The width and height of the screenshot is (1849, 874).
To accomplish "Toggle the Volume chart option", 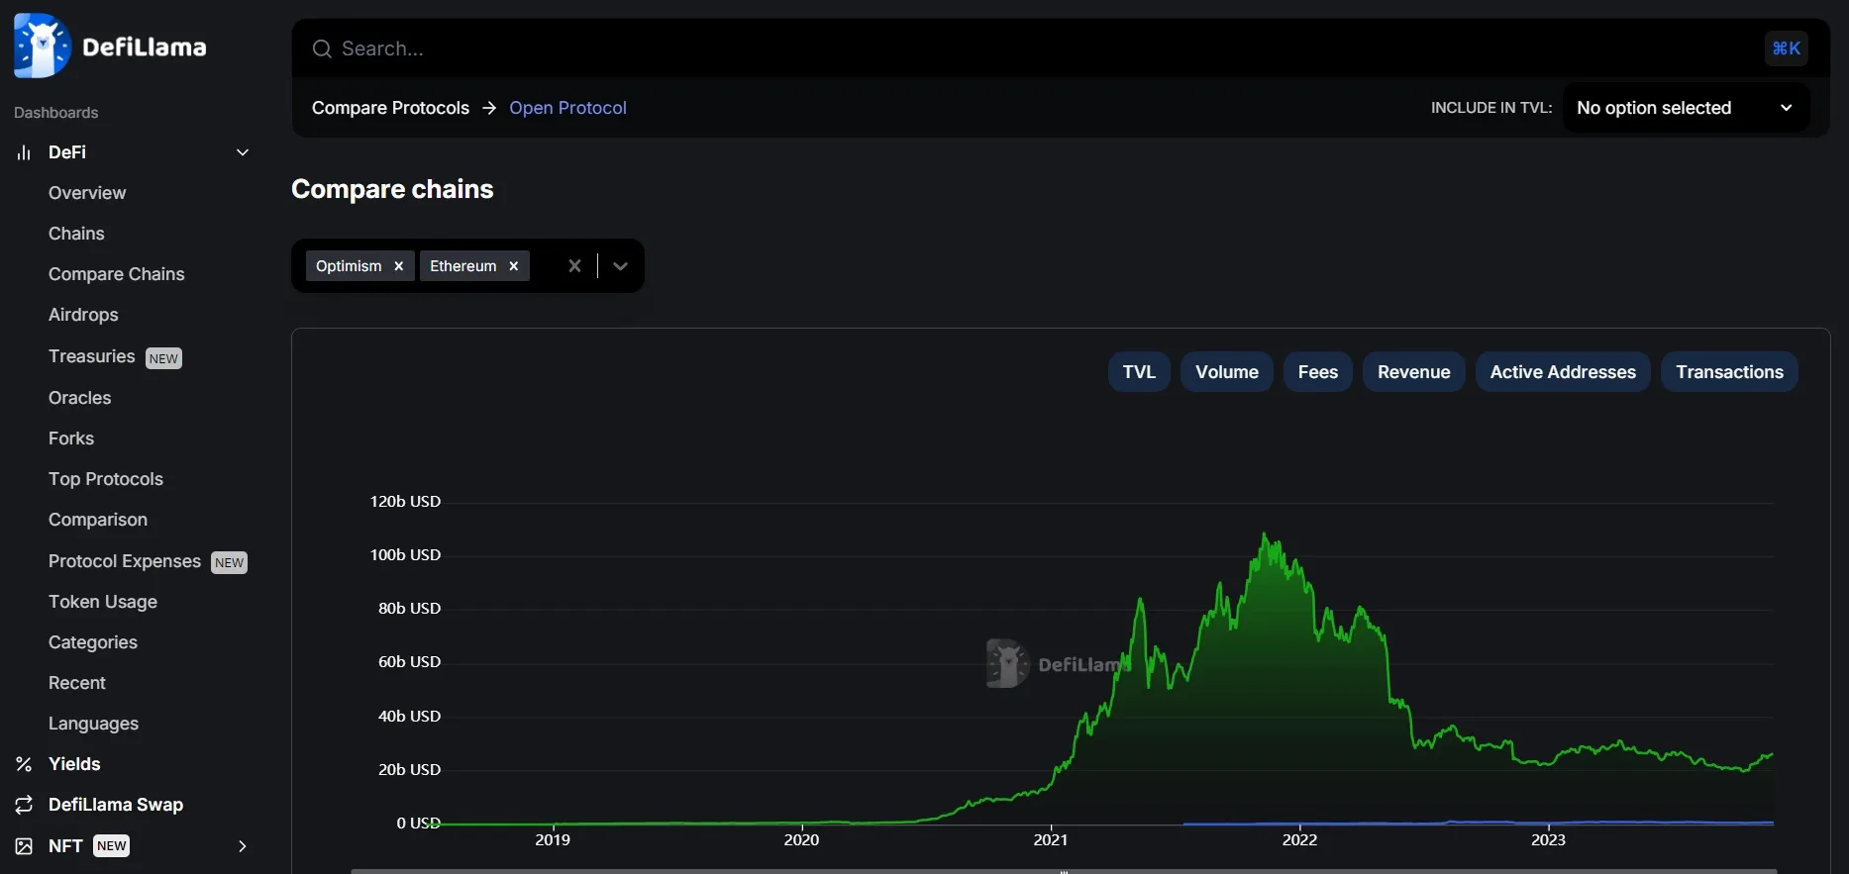I will (x=1226, y=372).
